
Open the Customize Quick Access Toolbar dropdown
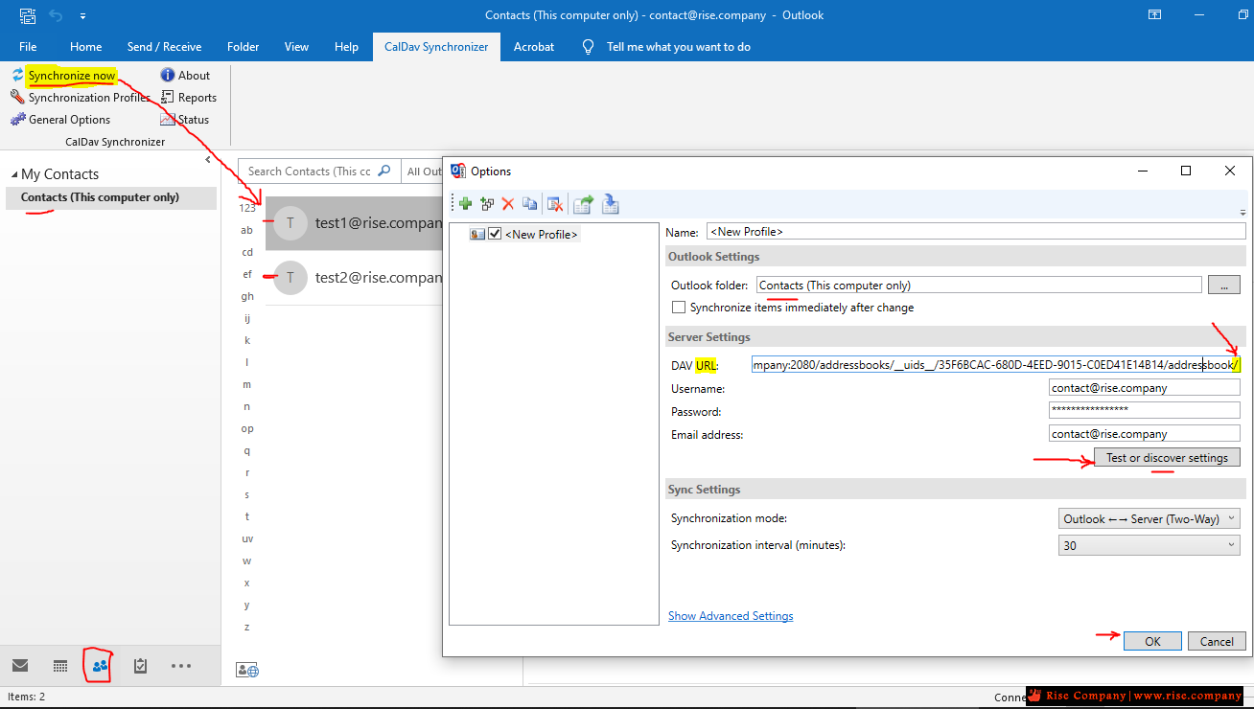point(83,16)
